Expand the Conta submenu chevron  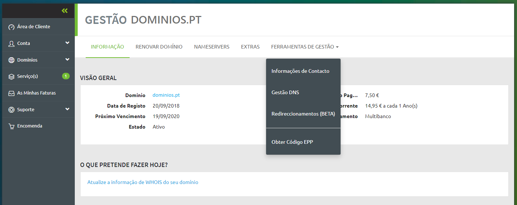[67, 43]
